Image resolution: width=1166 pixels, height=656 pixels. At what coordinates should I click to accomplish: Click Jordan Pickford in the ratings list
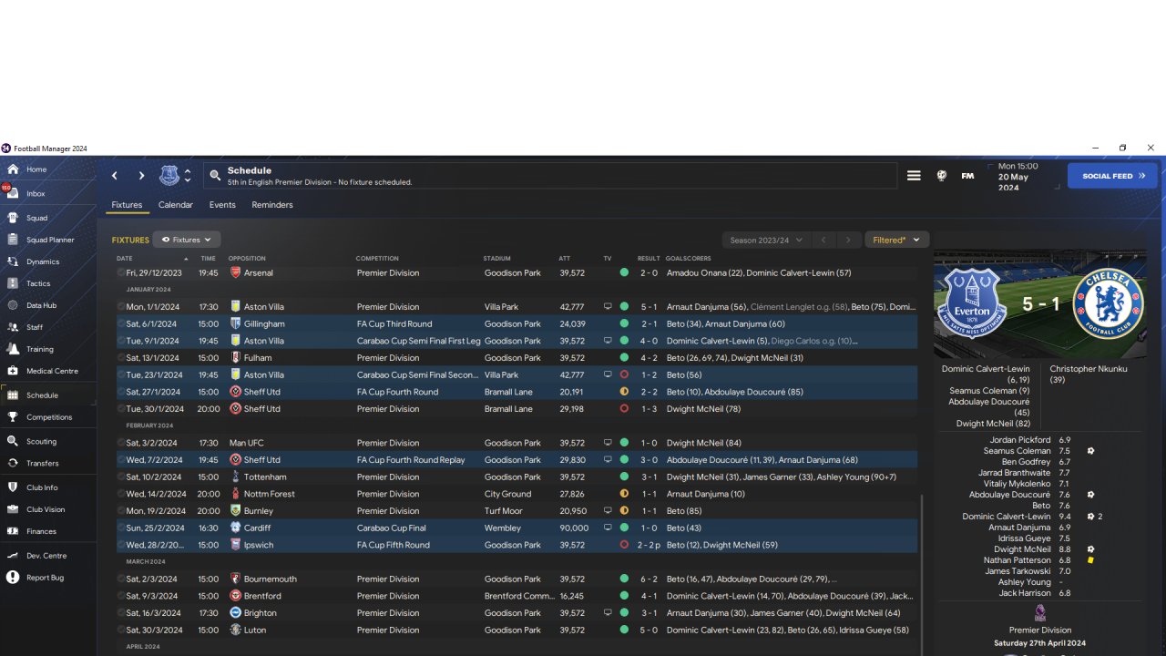coord(1020,440)
